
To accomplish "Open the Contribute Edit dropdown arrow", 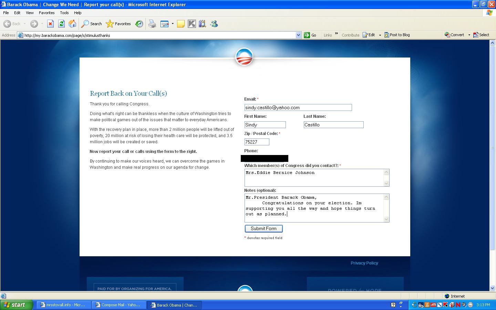I will 380,35.
